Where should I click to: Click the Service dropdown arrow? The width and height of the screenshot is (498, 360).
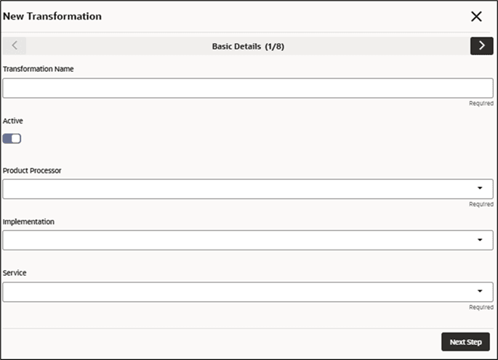480,291
